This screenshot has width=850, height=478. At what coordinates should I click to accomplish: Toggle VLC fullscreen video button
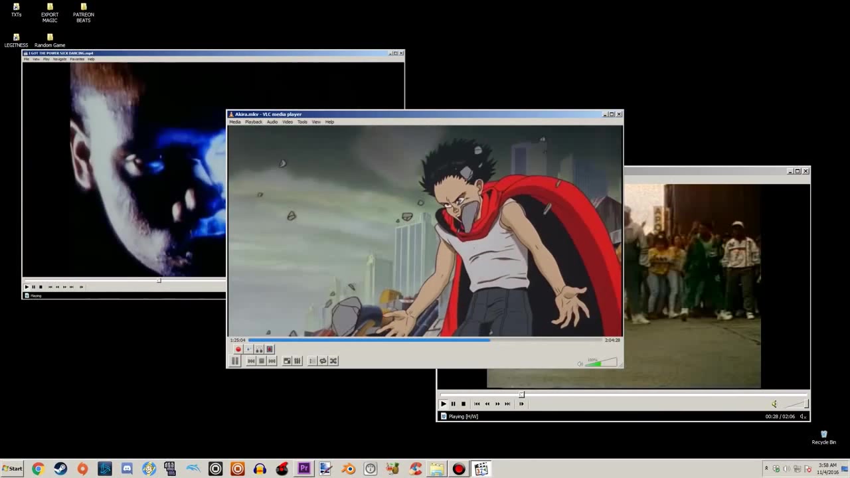click(x=287, y=361)
